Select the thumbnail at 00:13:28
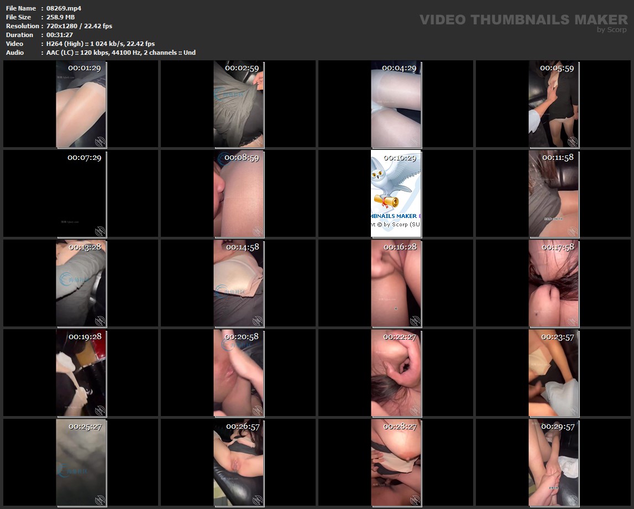The image size is (634, 509). click(x=81, y=283)
